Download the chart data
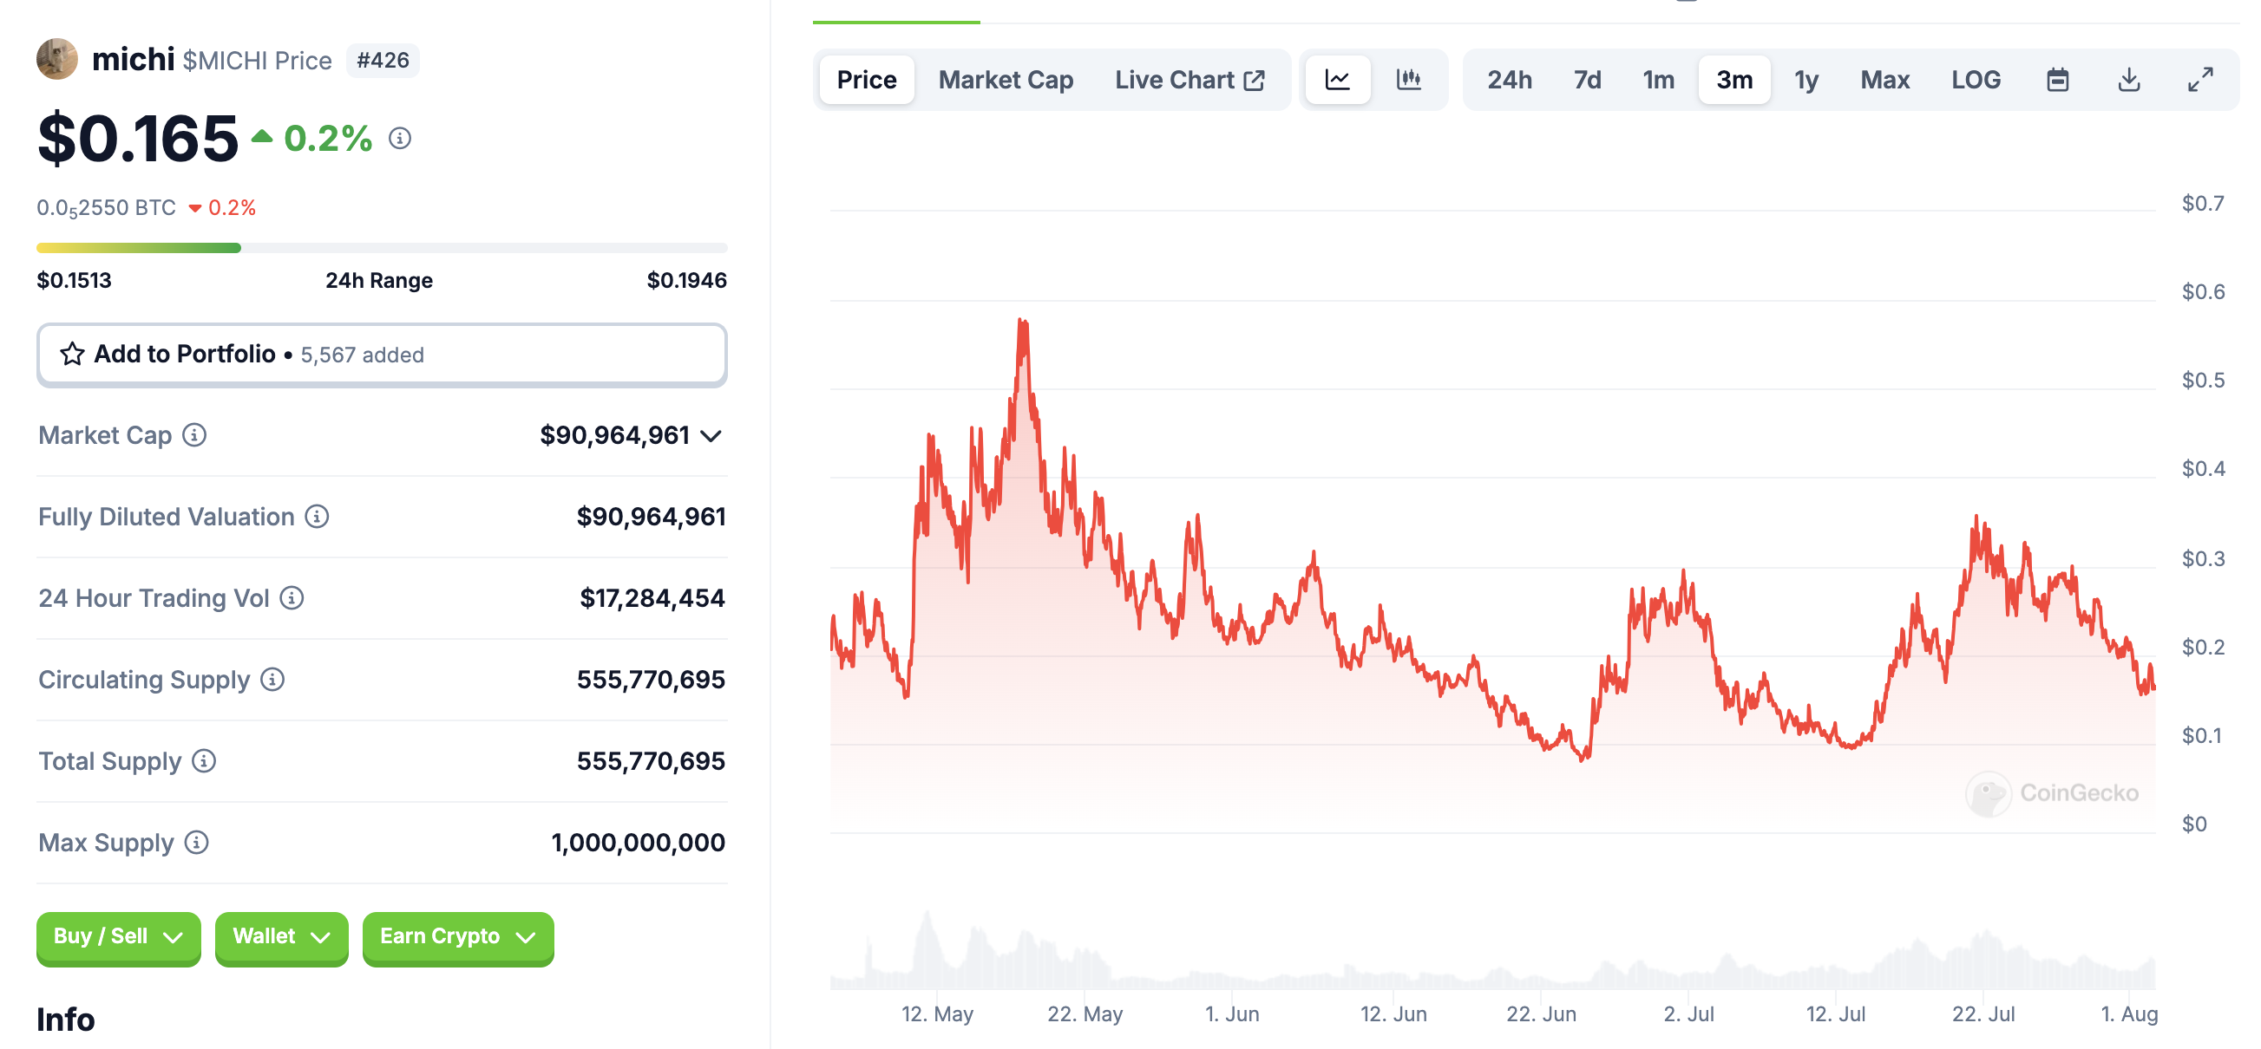2261x1049 pixels. point(2129,80)
